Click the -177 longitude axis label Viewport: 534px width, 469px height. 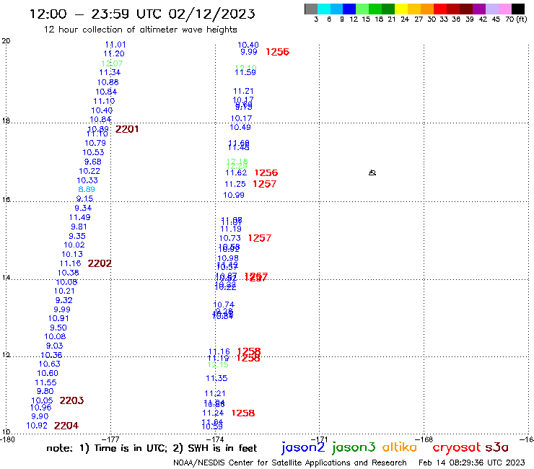[x=110, y=439]
